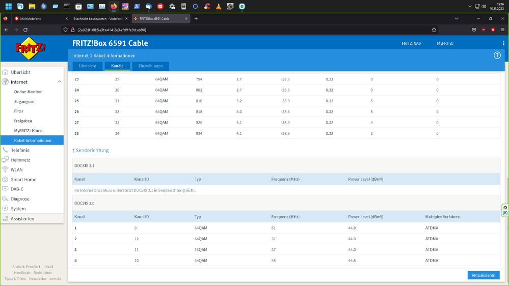Click the Diagnose icon in sidebar
509x286 pixels.
coord(5,198)
